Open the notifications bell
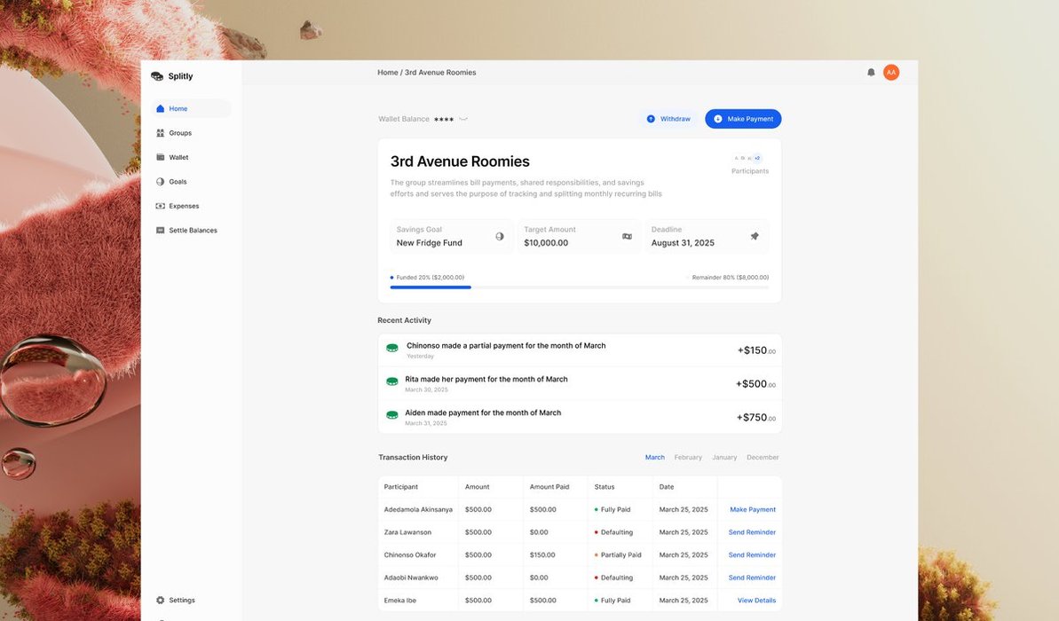Viewport: 1059px width, 621px height. pos(871,73)
